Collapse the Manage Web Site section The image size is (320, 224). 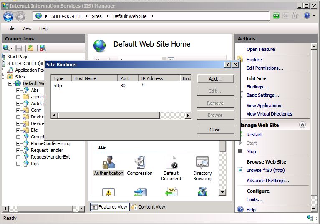point(302,125)
